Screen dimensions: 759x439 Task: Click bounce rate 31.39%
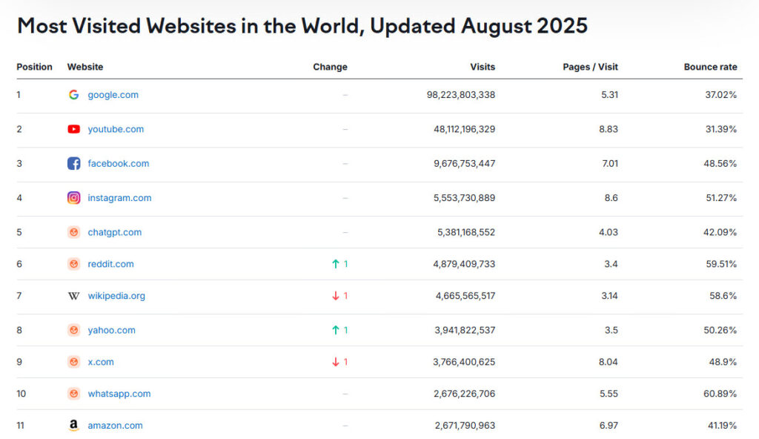click(720, 129)
